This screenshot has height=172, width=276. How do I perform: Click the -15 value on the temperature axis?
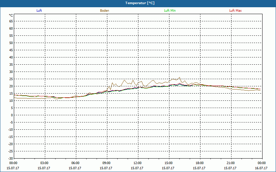point(10,137)
